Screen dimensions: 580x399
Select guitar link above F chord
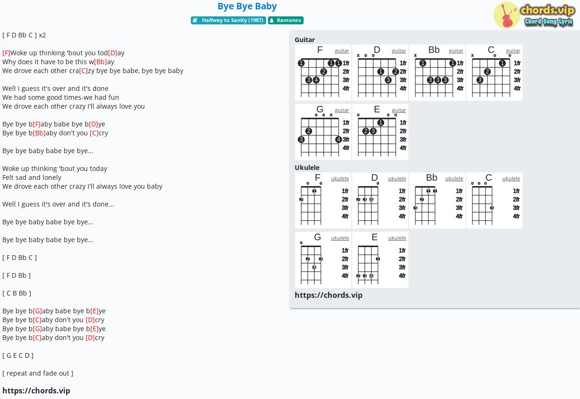tap(342, 51)
